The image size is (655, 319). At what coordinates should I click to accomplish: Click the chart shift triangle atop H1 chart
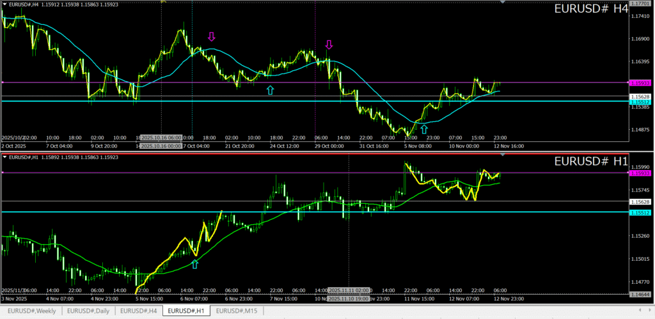coord(503,155)
